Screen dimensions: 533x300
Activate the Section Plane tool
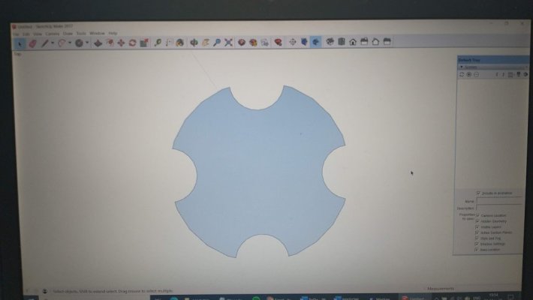292,42
